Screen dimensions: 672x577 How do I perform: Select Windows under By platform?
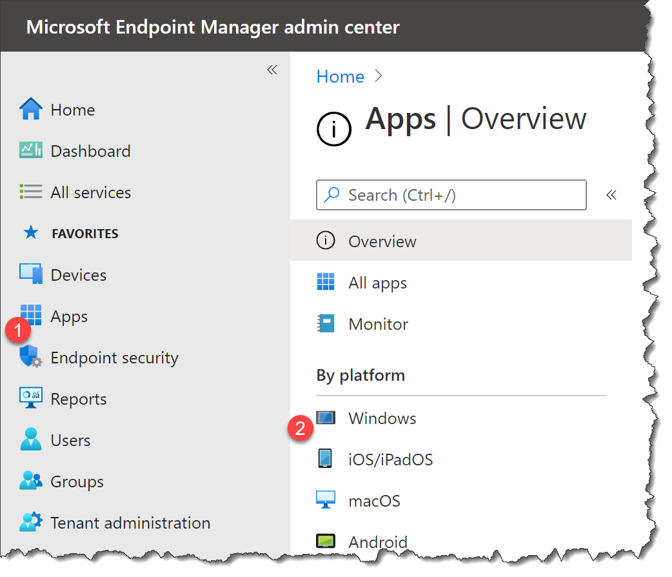pyautogui.click(x=382, y=418)
